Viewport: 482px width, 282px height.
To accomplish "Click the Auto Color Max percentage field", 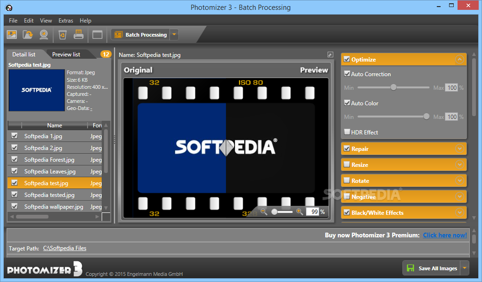I will tap(451, 117).
